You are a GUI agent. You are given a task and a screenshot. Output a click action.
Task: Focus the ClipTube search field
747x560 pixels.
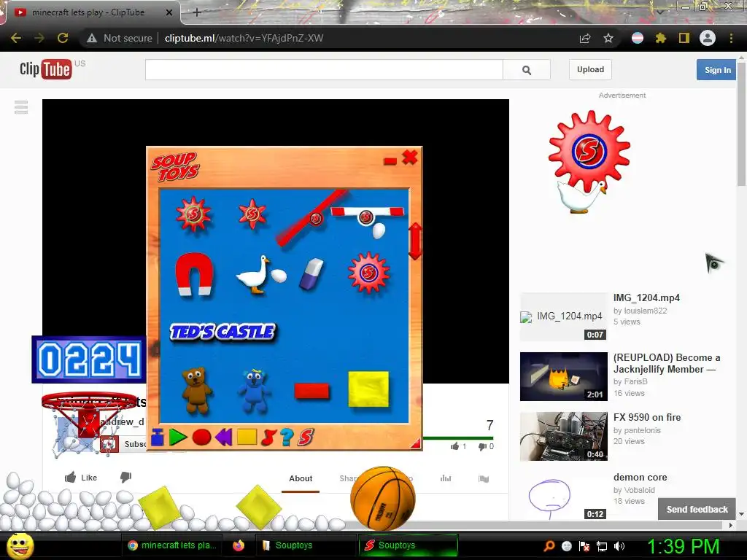pyautogui.click(x=324, y=69)
